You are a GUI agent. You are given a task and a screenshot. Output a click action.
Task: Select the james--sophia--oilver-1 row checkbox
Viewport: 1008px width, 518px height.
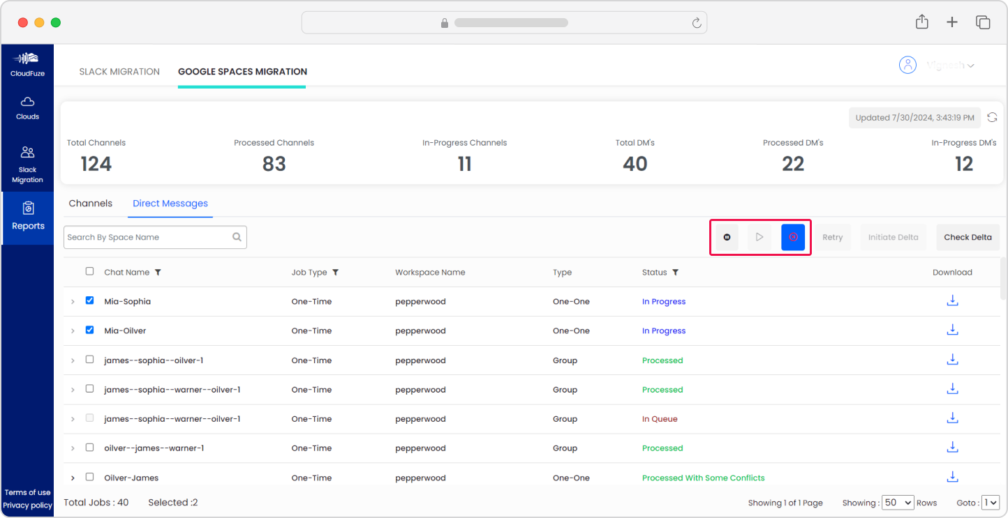pos(89,360)
